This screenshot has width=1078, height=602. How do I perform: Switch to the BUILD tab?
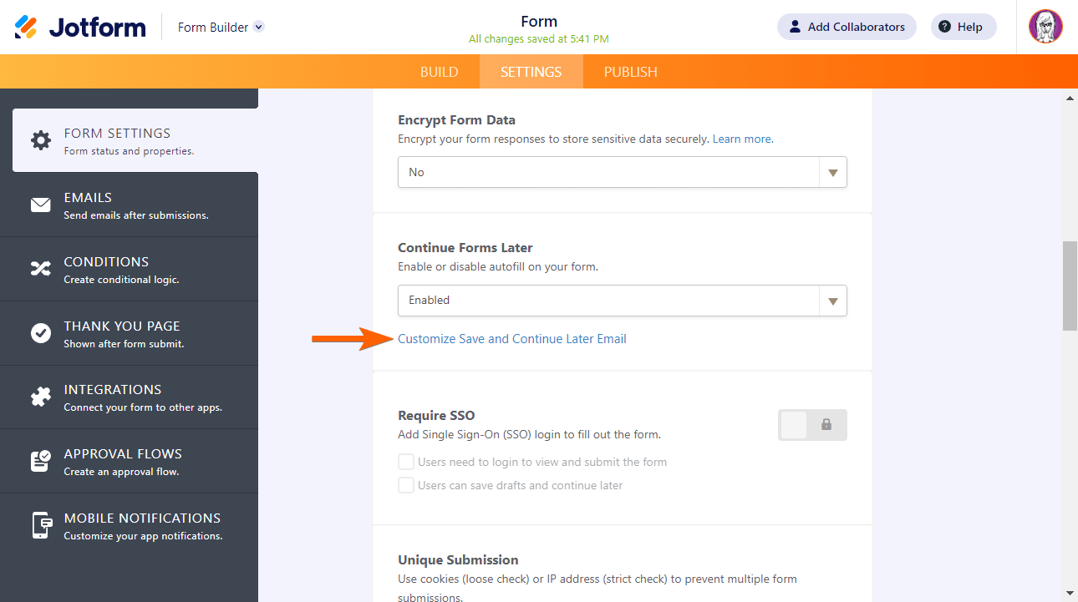439,72
